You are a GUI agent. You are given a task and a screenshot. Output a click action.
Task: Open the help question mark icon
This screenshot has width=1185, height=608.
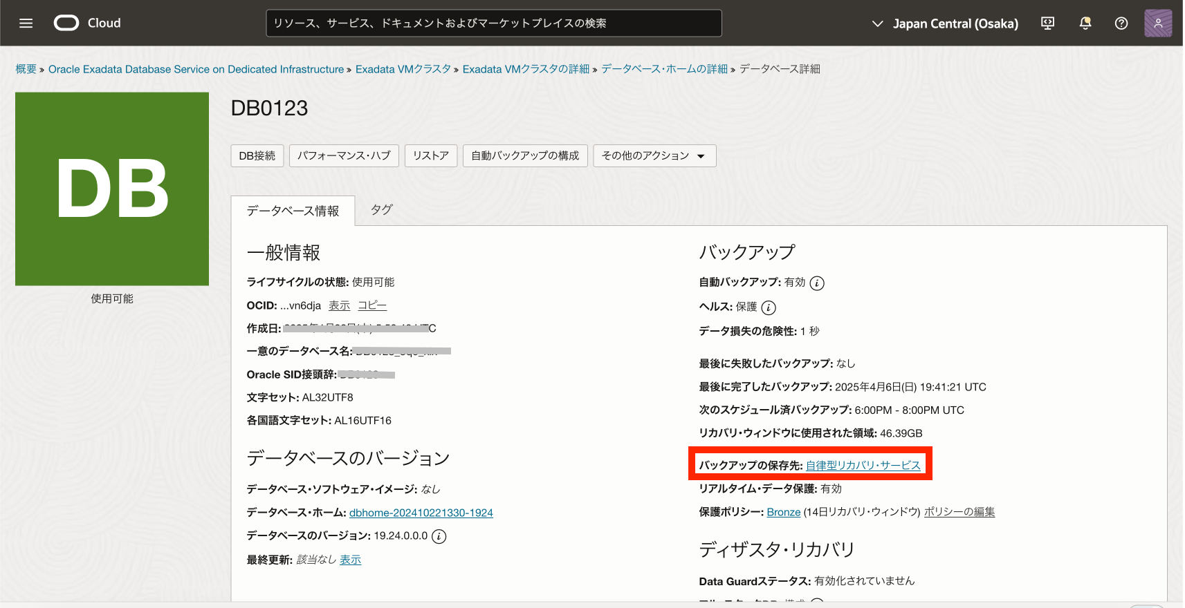1121,23
